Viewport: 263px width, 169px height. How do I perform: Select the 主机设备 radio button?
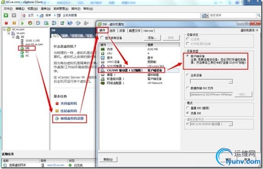[187, 75]
